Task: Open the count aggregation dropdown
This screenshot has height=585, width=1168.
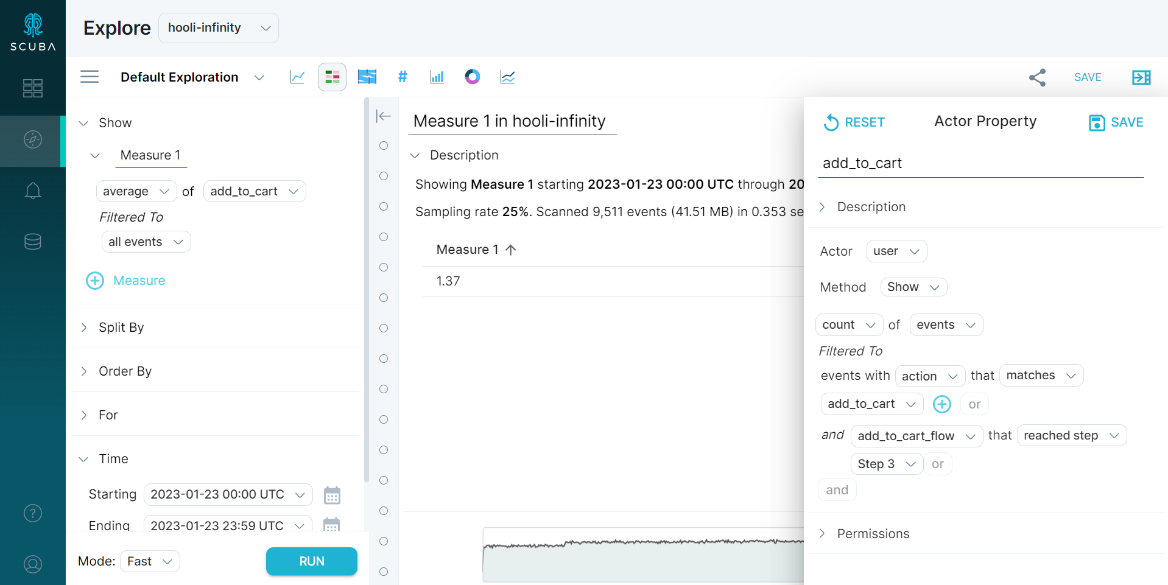Action: coord(849,324)
